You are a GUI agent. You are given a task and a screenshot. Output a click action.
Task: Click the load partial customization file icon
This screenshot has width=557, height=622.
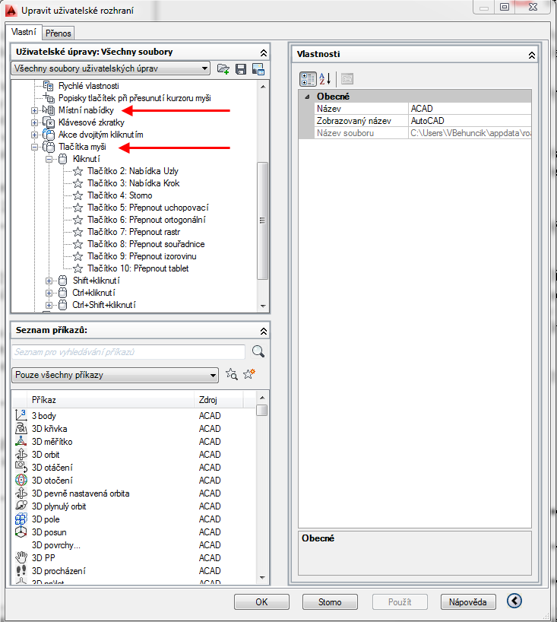[223, 69]
